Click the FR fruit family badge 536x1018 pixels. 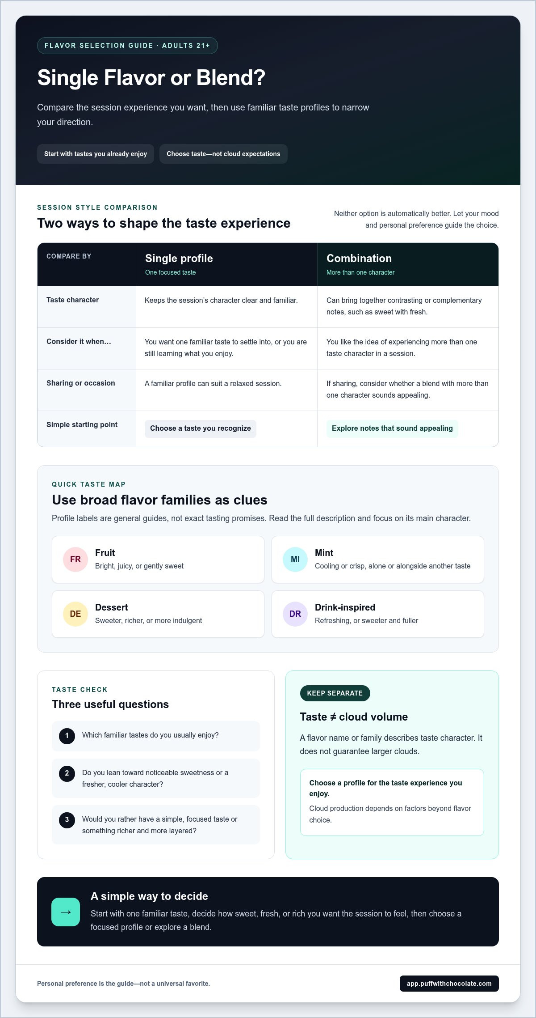tap(75, 560)
